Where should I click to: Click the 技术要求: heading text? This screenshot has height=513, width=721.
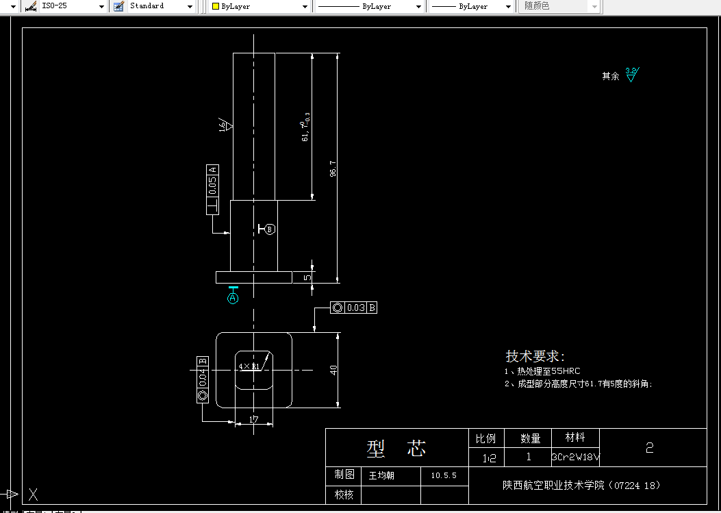(535, 355)
